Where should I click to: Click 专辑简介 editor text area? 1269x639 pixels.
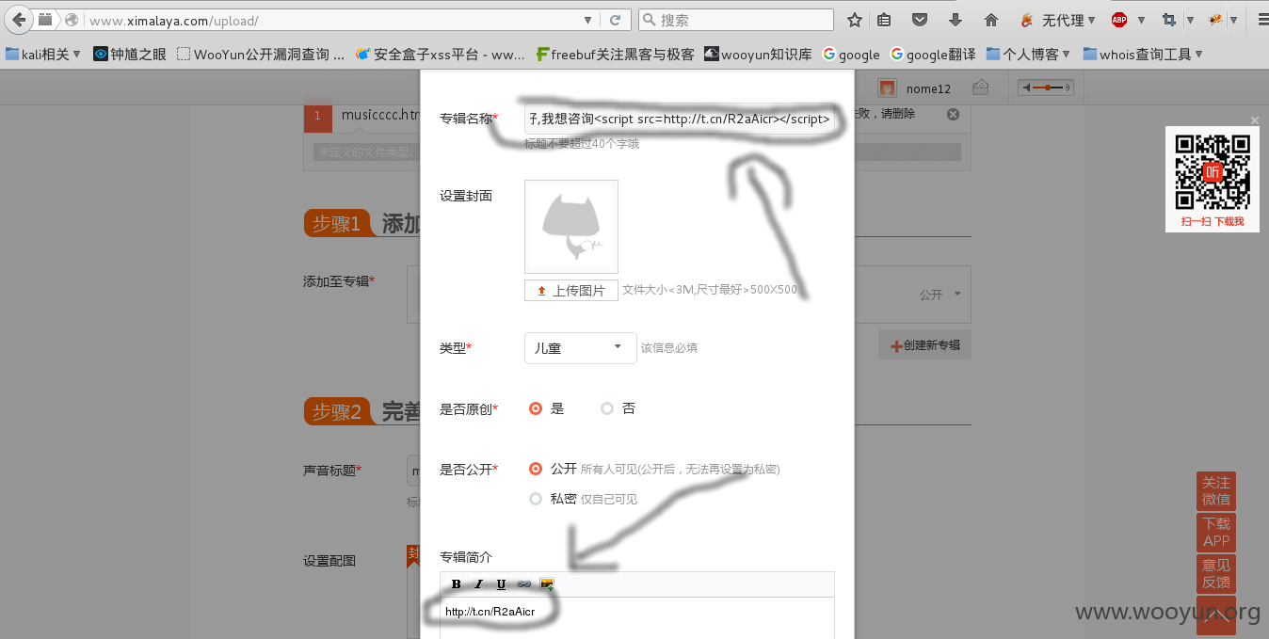pyautogui.click(x=637, y=617)
